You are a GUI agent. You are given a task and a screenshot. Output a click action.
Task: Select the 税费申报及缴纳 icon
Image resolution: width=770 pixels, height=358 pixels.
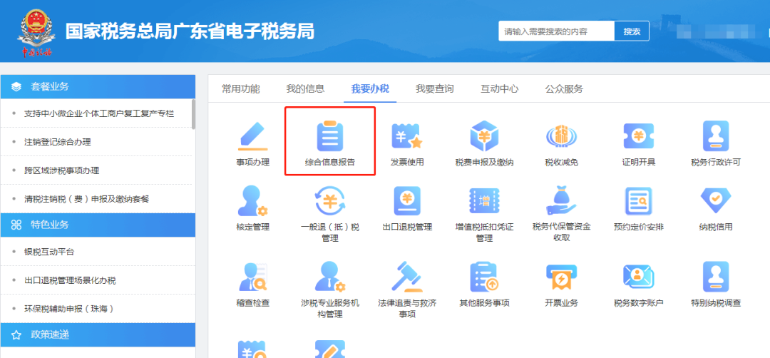[484, 136]
